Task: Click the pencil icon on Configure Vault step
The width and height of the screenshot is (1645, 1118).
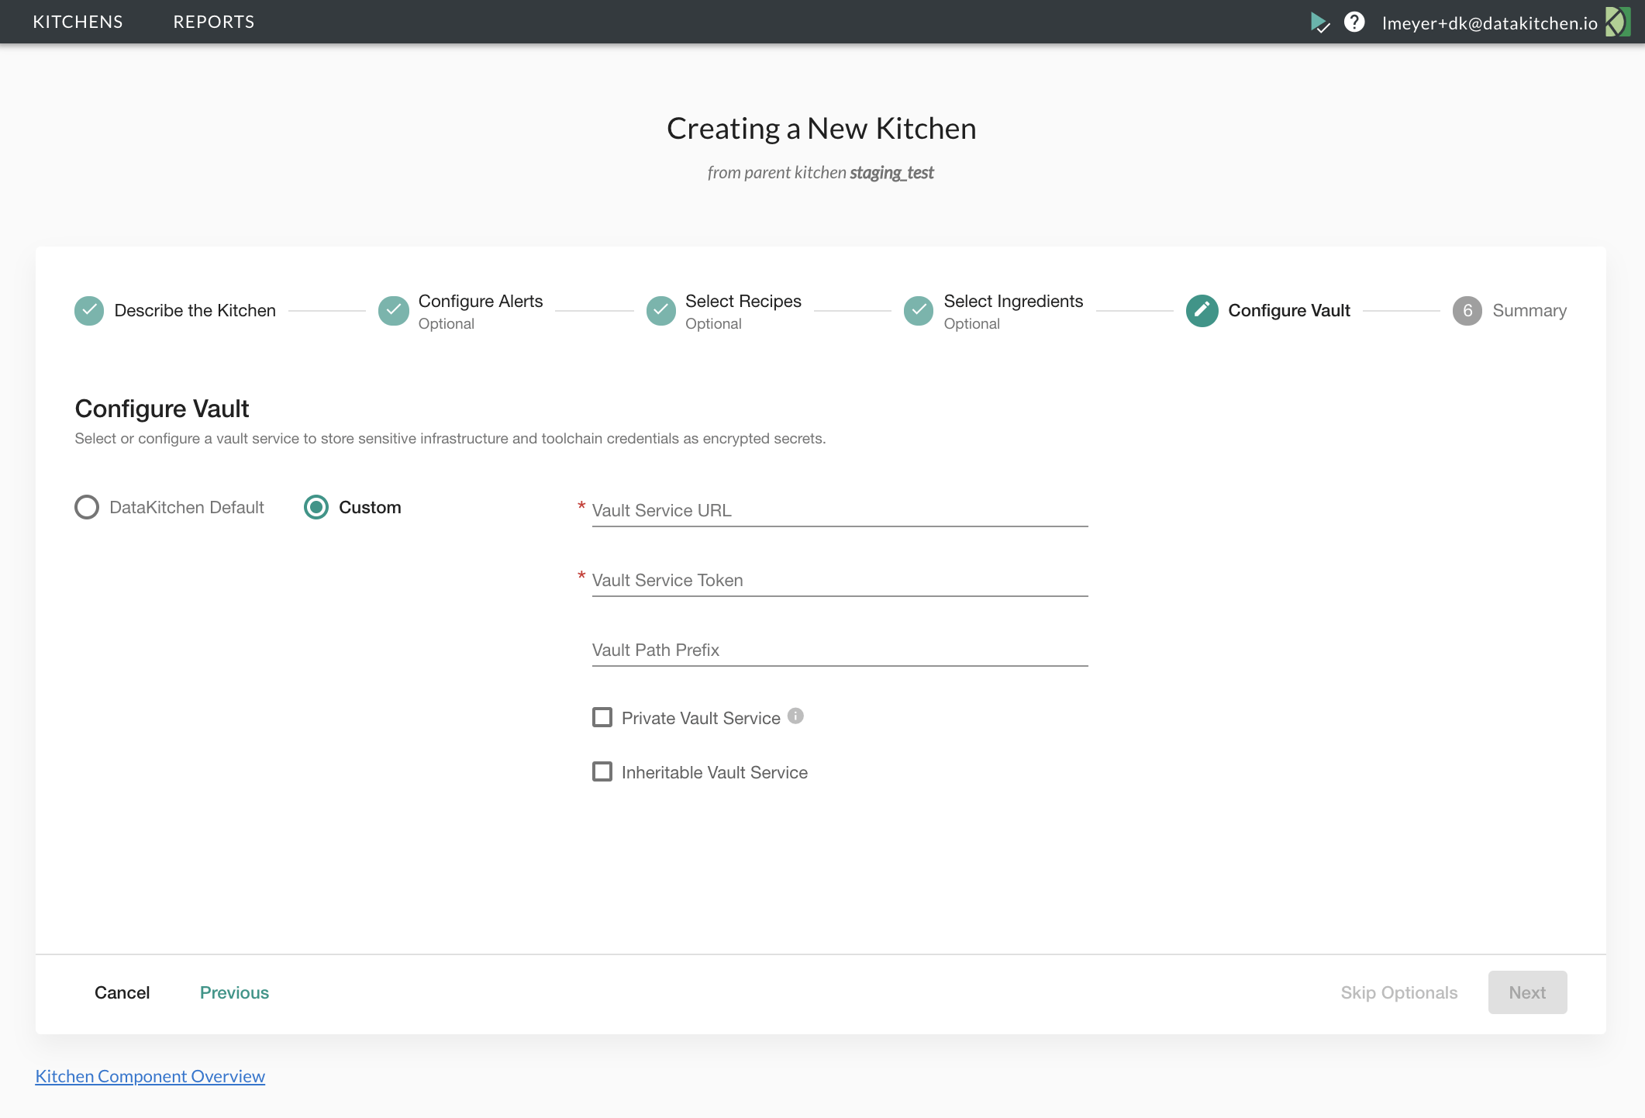Action: (x=1201, y=310)
